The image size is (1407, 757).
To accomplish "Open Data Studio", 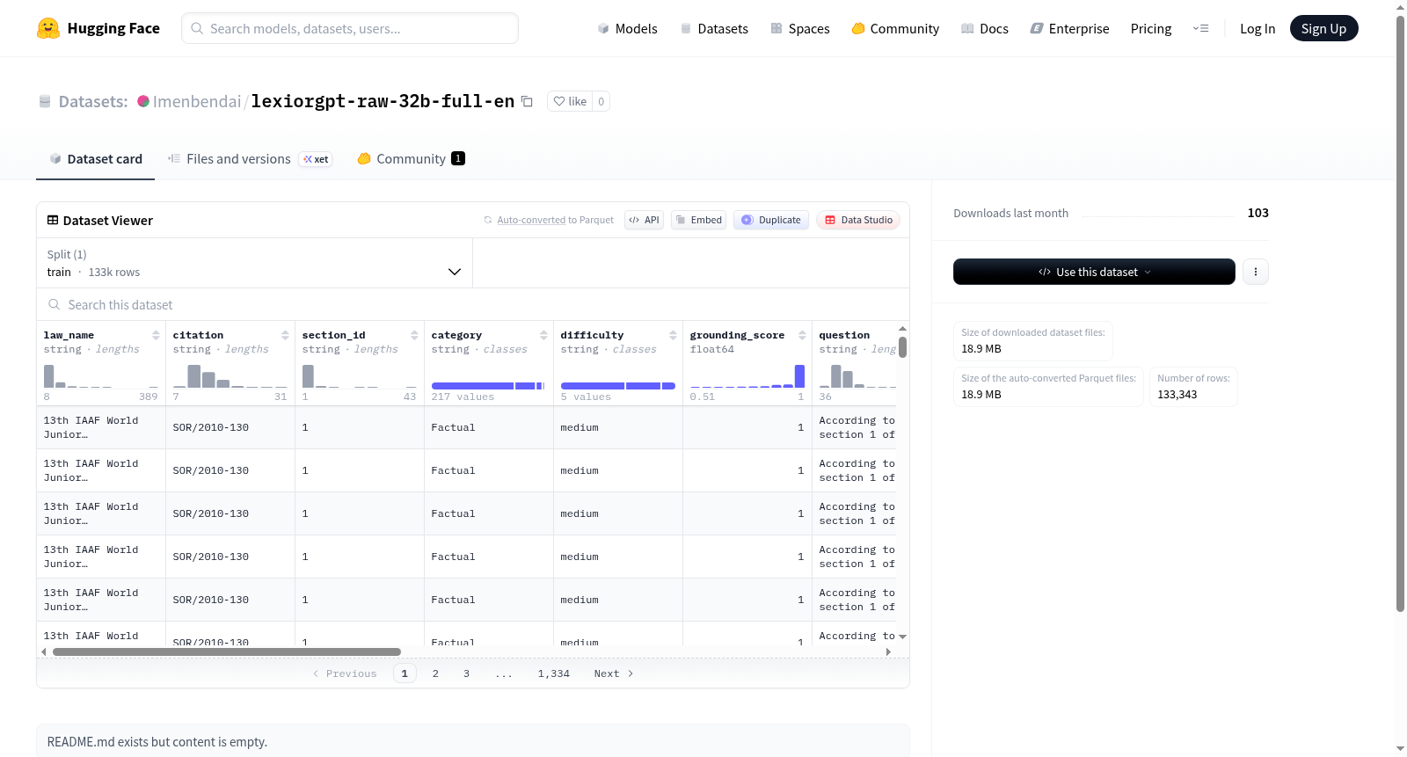I will coord(857,220).
